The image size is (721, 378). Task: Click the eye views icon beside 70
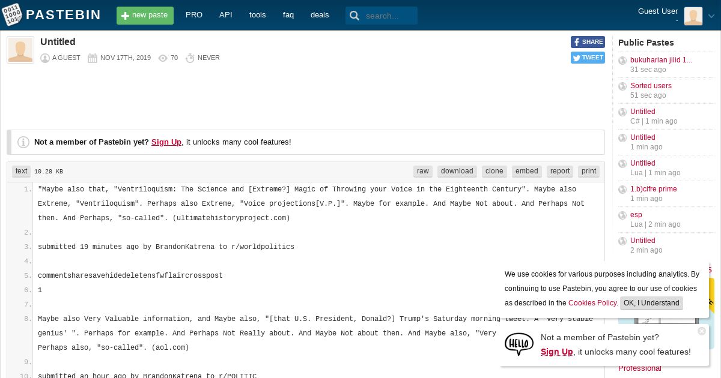[163, 58]
